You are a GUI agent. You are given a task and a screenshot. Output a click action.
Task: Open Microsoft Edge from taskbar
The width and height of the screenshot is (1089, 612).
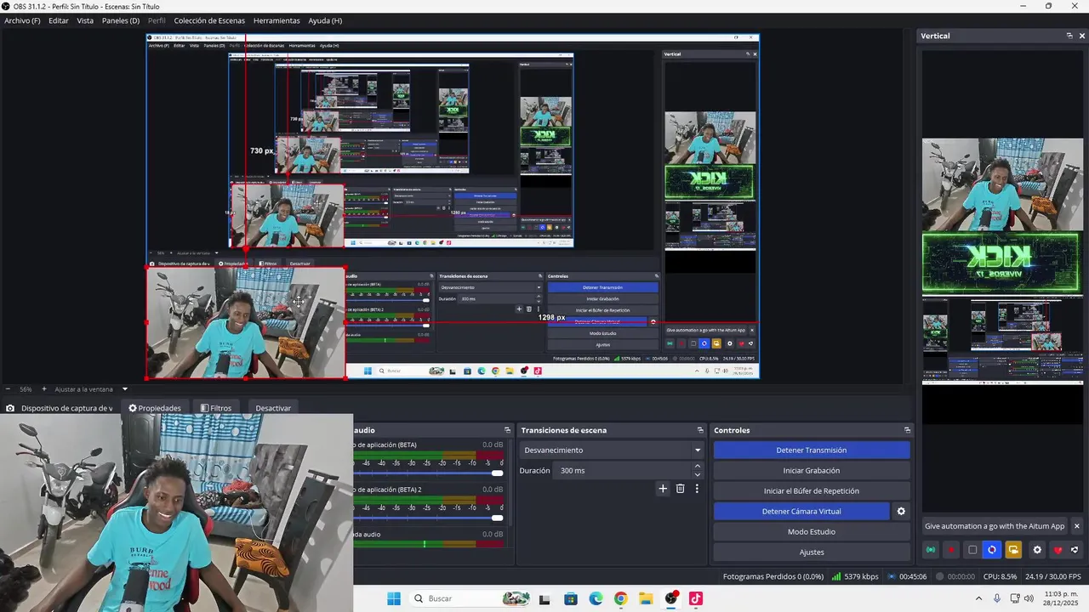tap(596, 598)
